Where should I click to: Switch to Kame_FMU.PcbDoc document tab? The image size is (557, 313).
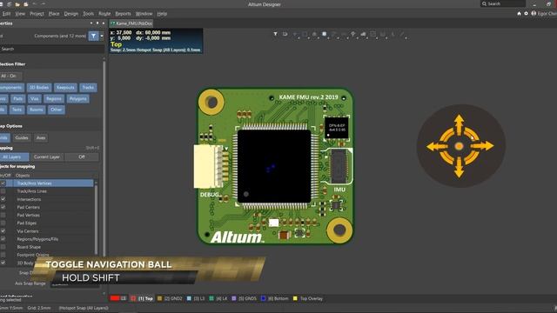click(131, 23)
